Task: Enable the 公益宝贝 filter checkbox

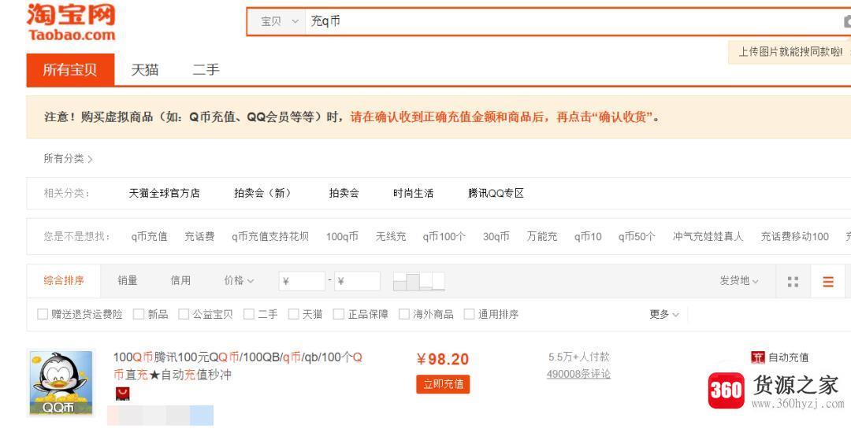Action: [184, 314]
